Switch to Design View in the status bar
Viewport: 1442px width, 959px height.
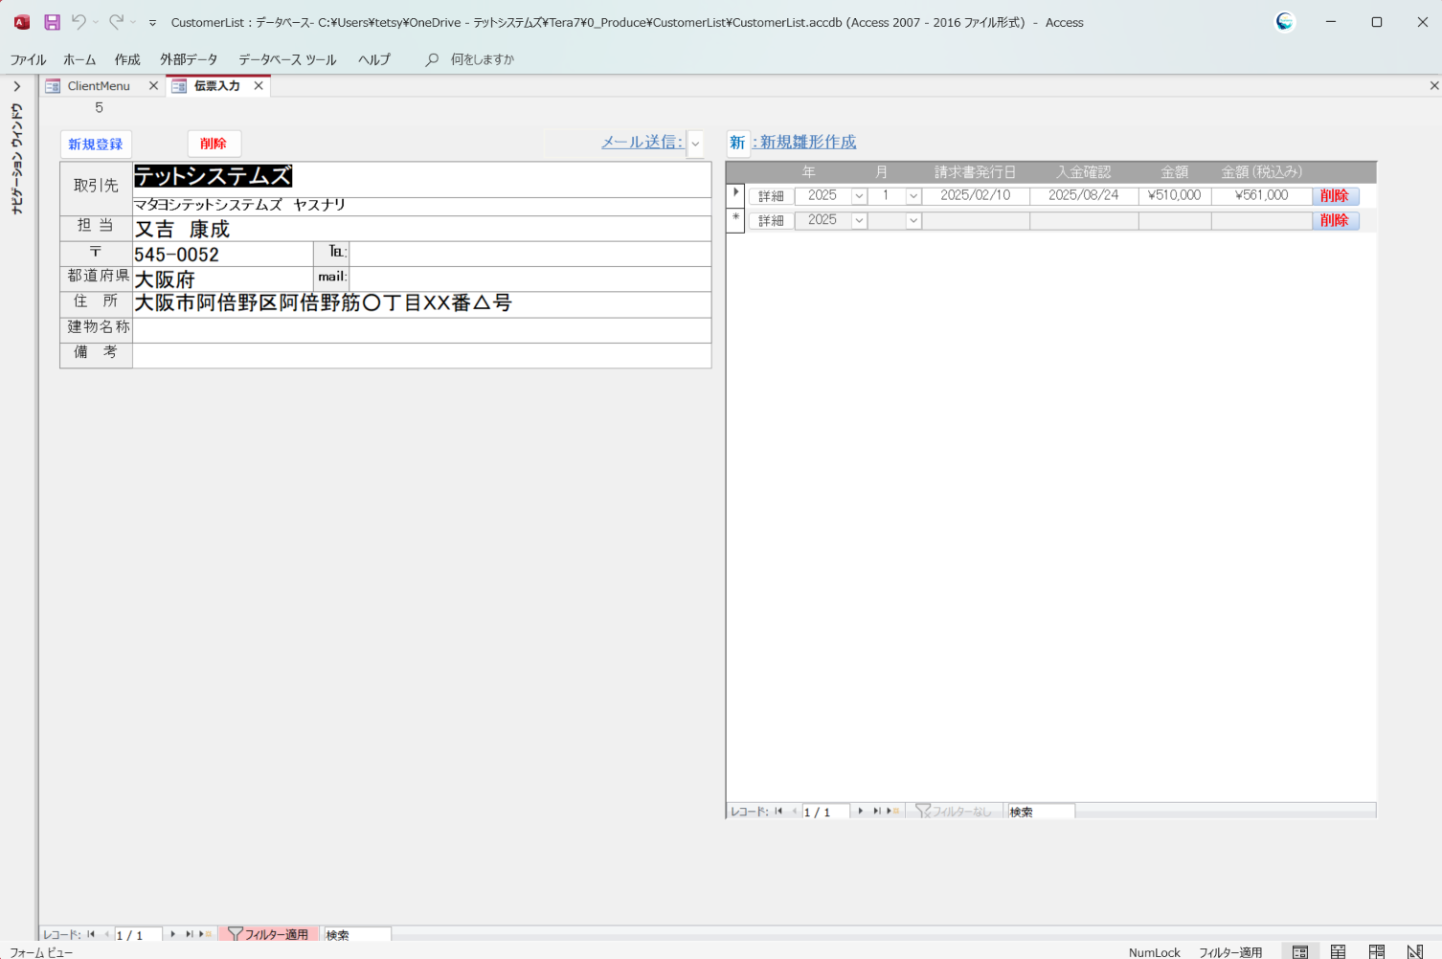point(1414,951)
